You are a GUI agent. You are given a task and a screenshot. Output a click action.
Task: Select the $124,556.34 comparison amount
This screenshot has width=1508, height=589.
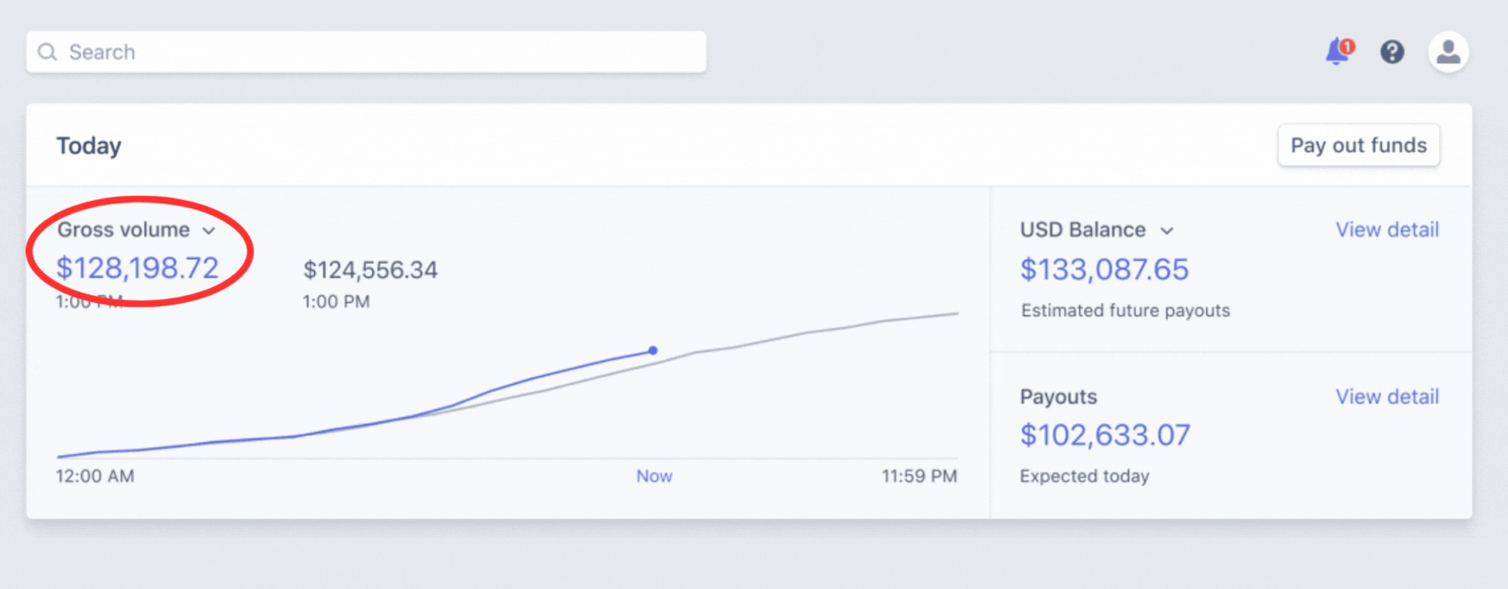click(370, 270)
